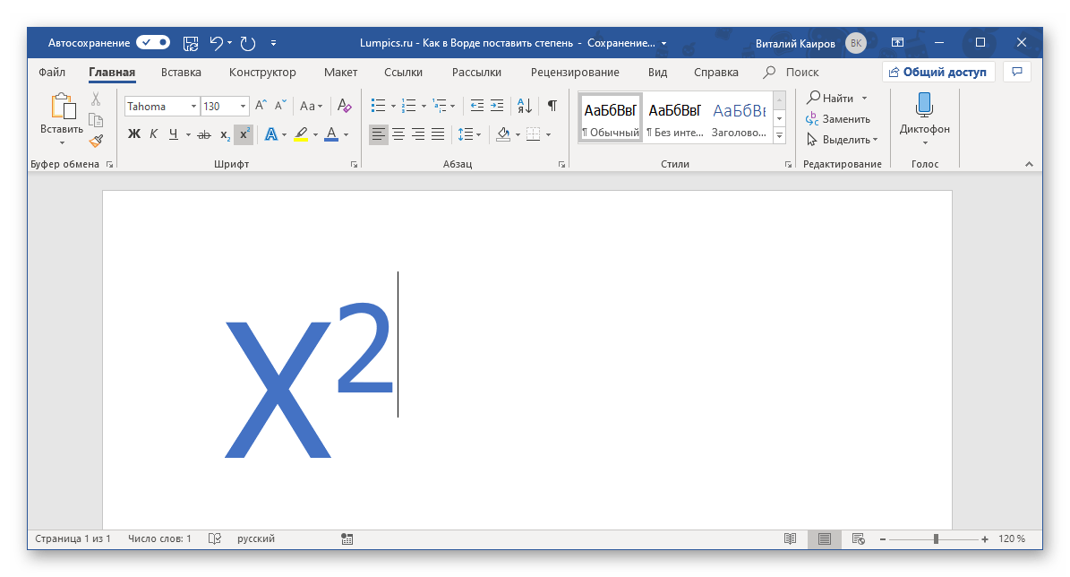Adjust the zoom slider in status bar

[936, 538]
